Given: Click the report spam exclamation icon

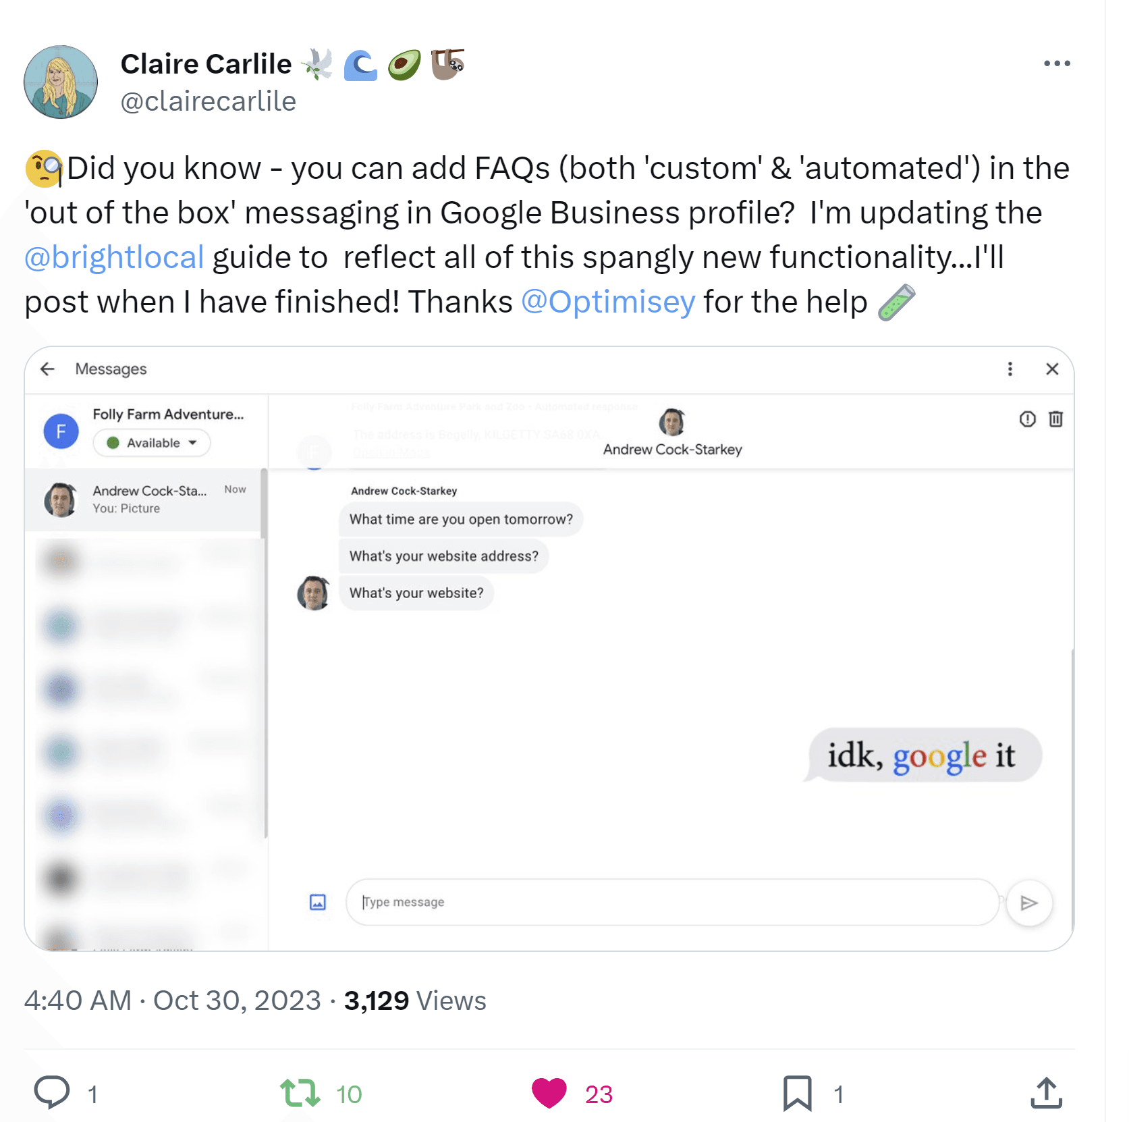Looking at the screenshot, I should click(x=1027, y=419).
